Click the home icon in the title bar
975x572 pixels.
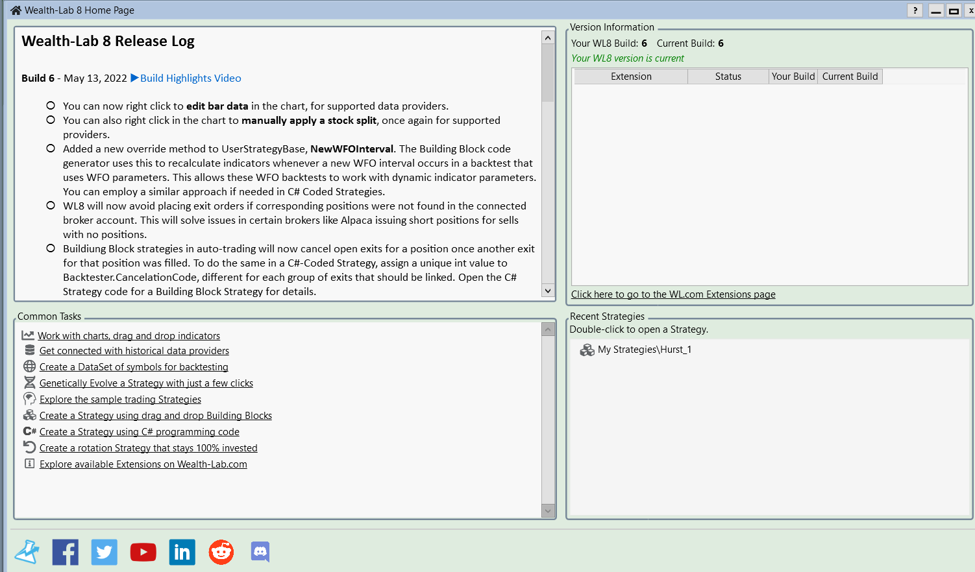tap(16, 10)
